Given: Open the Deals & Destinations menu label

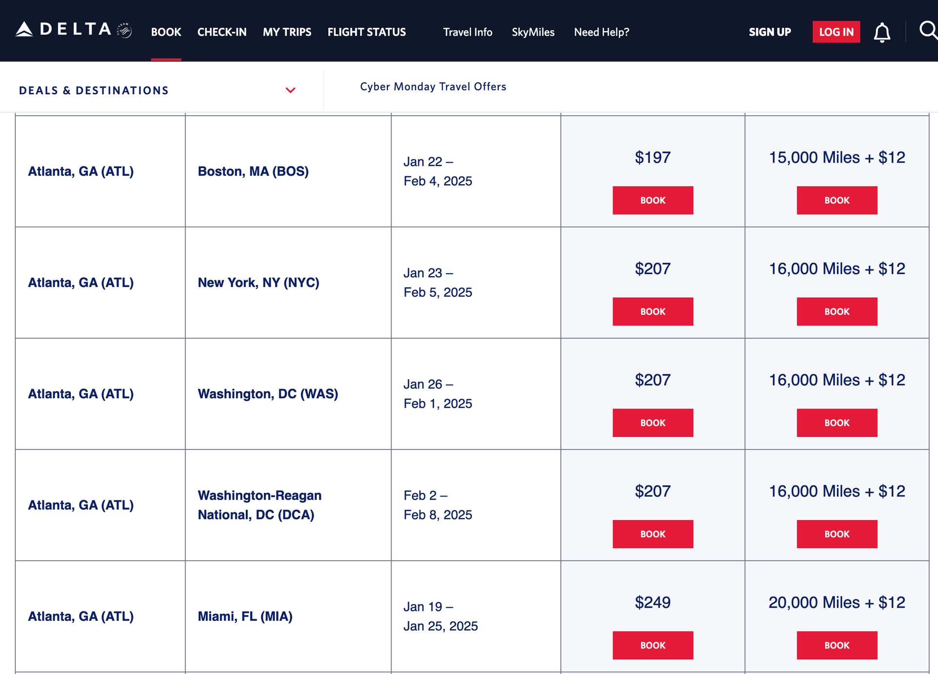Looking at the screenshot, I should 94,90.
